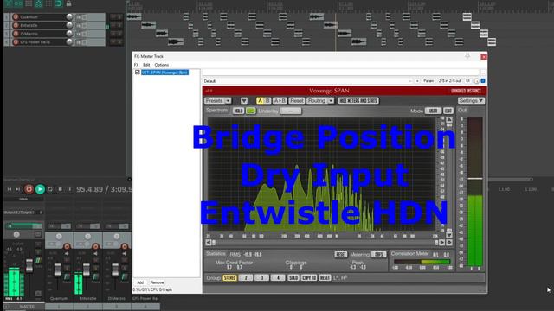The height and width of the screenshot is (311, 554).
Task: Click Hide Meters and Stats in SPAN
Action: point(358,101)
